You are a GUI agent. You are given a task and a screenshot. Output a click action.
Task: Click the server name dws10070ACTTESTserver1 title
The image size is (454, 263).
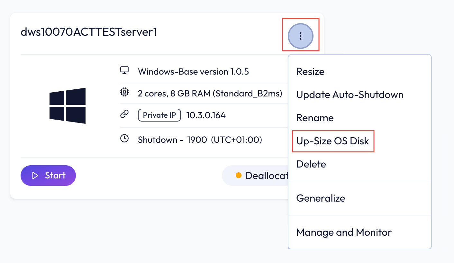89,32
